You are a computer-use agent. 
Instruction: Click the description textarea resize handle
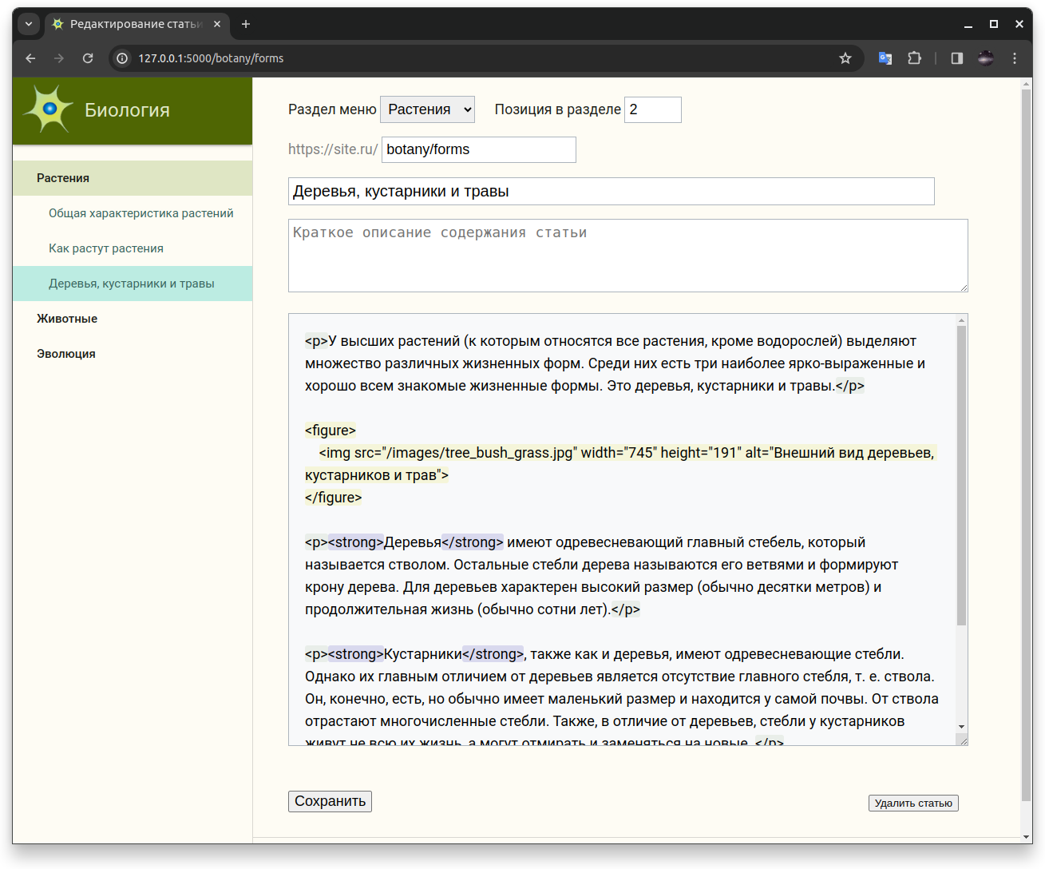(964, 288)
